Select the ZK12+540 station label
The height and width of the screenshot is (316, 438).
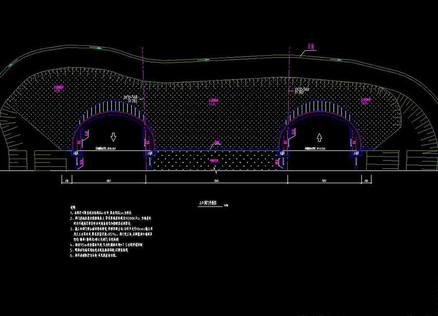(131, 98)
